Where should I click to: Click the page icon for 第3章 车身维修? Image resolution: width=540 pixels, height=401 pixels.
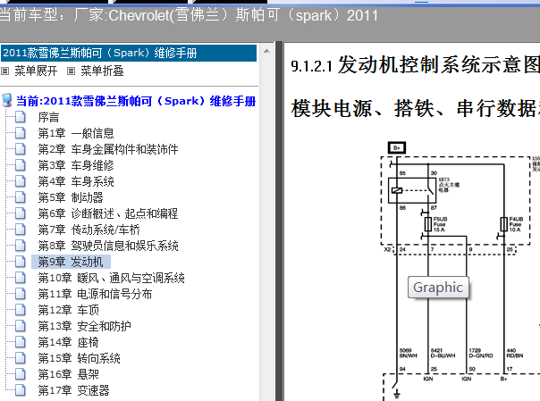coord(21,165)
